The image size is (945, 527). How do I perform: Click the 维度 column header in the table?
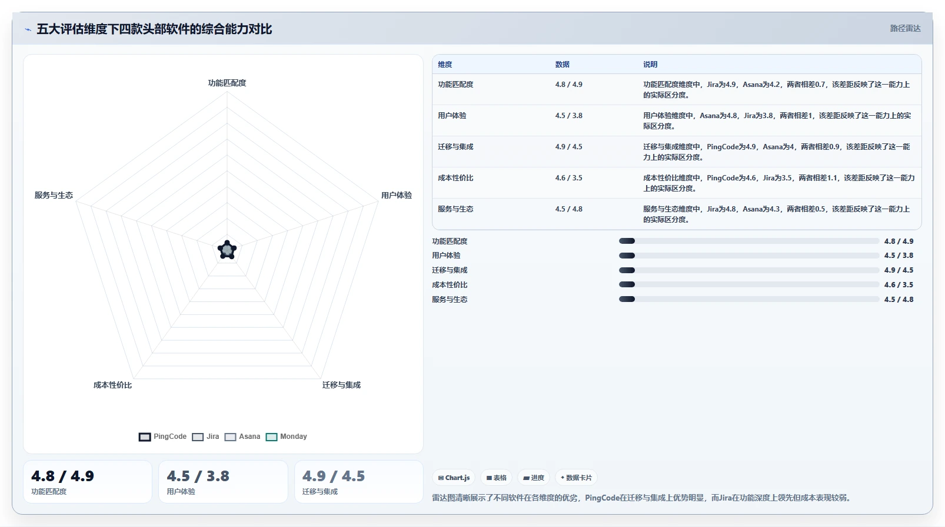[x=445, y=65]
